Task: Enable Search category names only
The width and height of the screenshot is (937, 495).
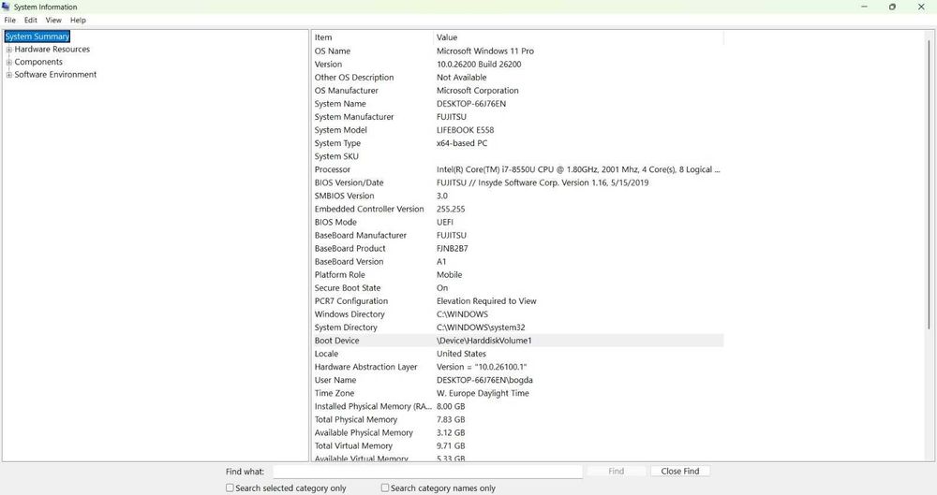Action: point(385,488)
